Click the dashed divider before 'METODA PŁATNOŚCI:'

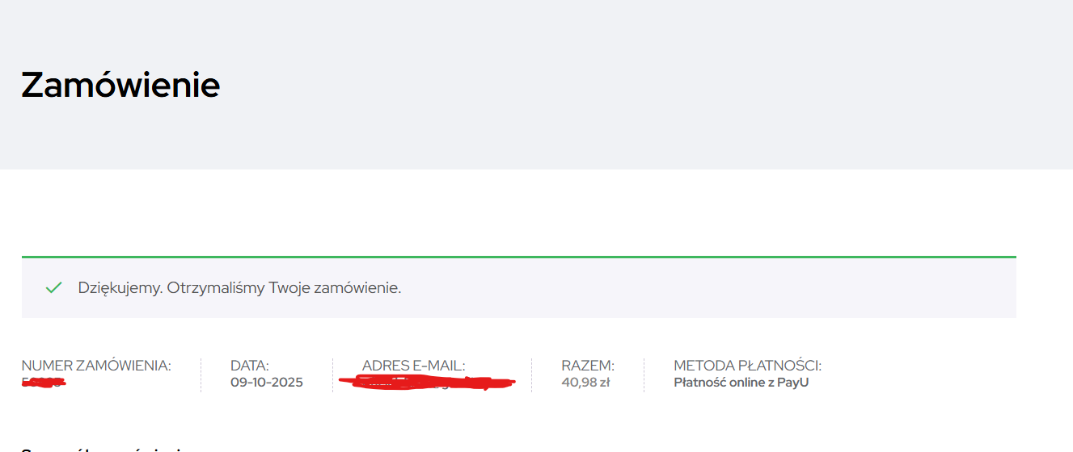(644, 375)
